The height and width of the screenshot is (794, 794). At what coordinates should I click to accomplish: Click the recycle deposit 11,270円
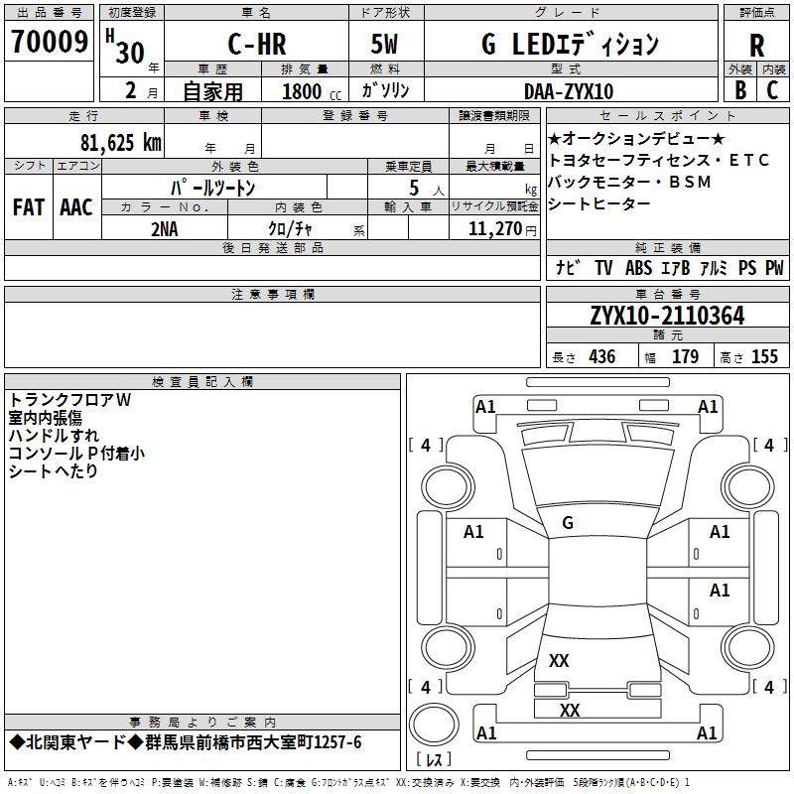click(502, 229)
